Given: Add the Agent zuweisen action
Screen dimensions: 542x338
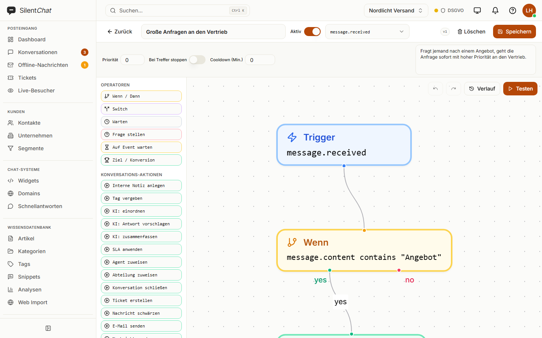Looking at the screenshot, I should 141,262.
